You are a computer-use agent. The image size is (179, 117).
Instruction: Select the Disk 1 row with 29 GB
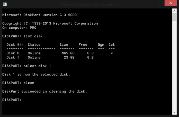coord(50,58)
